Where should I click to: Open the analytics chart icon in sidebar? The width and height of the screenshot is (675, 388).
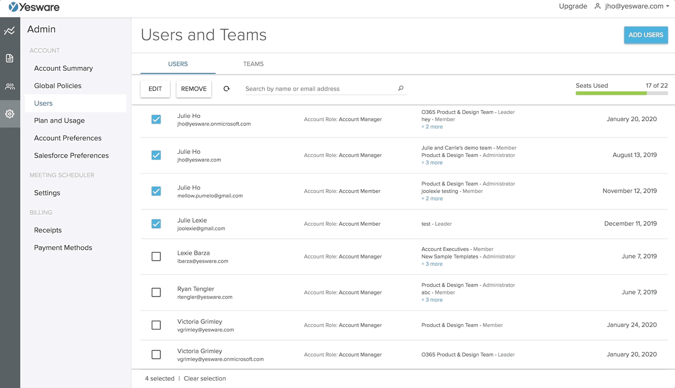click(x=10, y=31)
